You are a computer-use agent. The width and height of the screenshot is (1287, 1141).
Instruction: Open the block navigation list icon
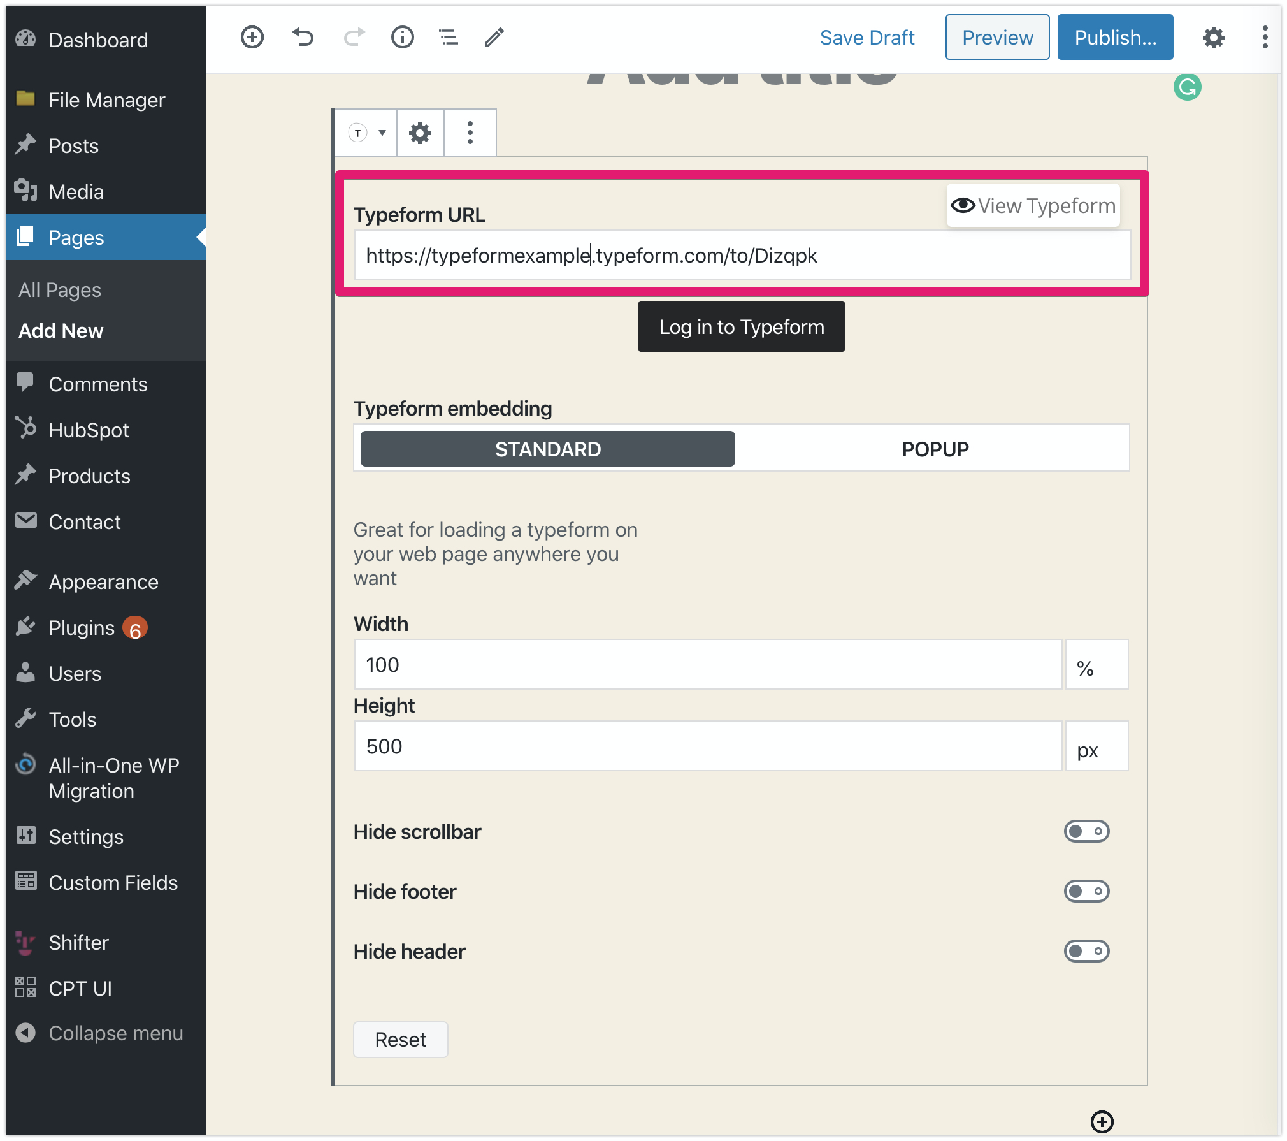(449, 37)
